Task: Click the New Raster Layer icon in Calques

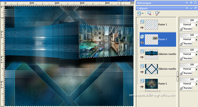Action: point(139,13)
